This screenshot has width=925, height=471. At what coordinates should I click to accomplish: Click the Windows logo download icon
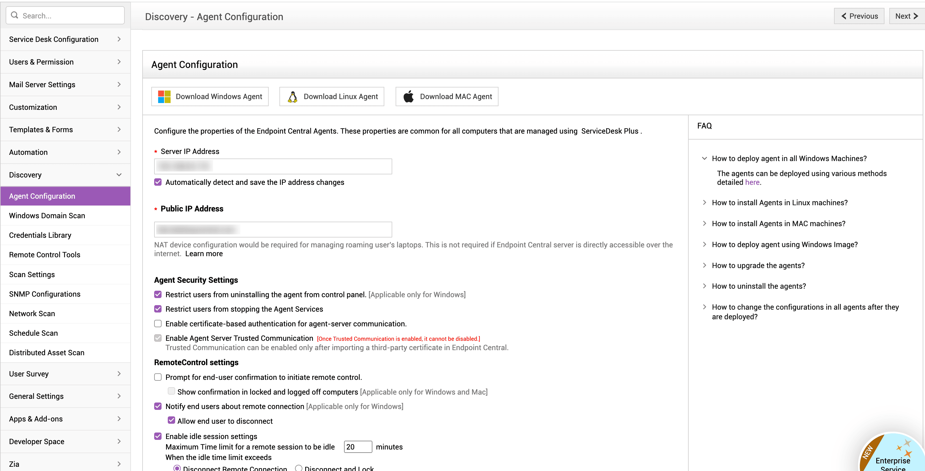coord(164,97)
